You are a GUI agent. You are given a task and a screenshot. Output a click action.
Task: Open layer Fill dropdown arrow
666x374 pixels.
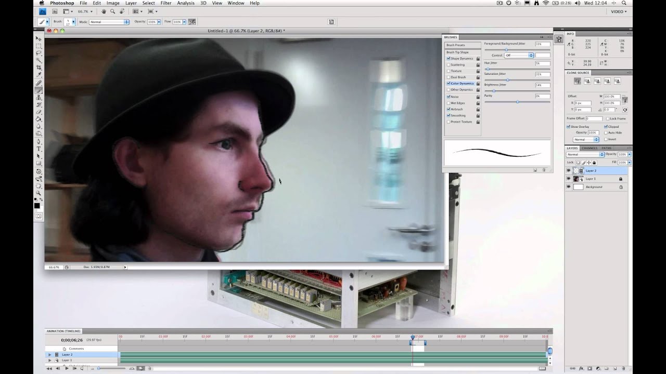[630, 163]
